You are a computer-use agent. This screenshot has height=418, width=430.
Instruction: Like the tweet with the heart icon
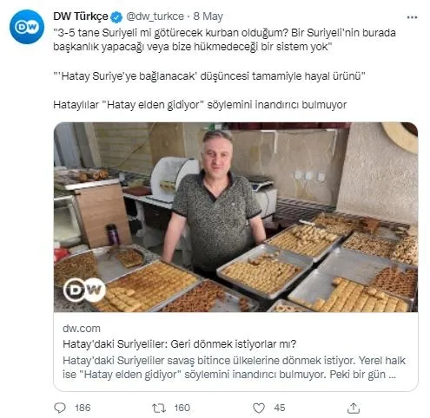(259, 408)
